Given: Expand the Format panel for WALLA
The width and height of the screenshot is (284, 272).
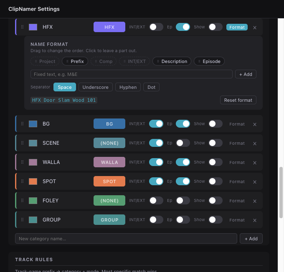Looking at the screenshot, I should click(237, 162).
